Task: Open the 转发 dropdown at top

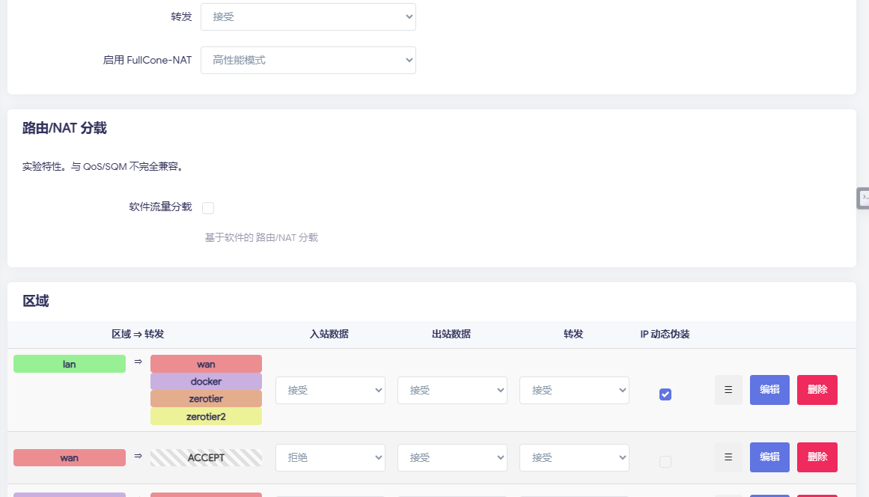Action: point(308,16)
